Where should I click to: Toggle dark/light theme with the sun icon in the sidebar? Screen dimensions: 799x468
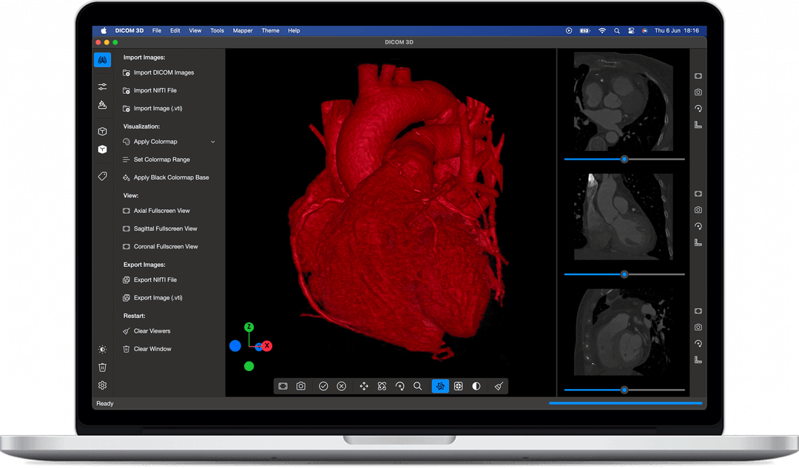tap(102, 349)
